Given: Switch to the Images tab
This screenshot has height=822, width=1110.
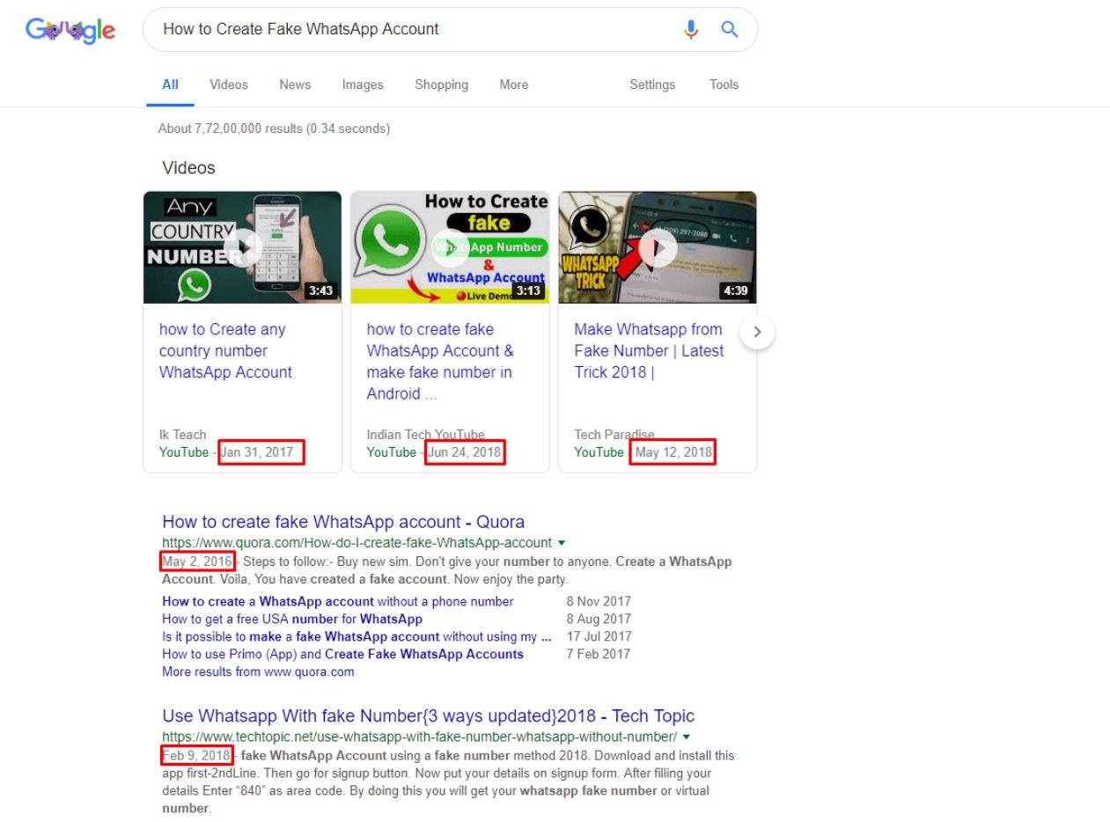Looking at the screenshot, I should 363,85.
